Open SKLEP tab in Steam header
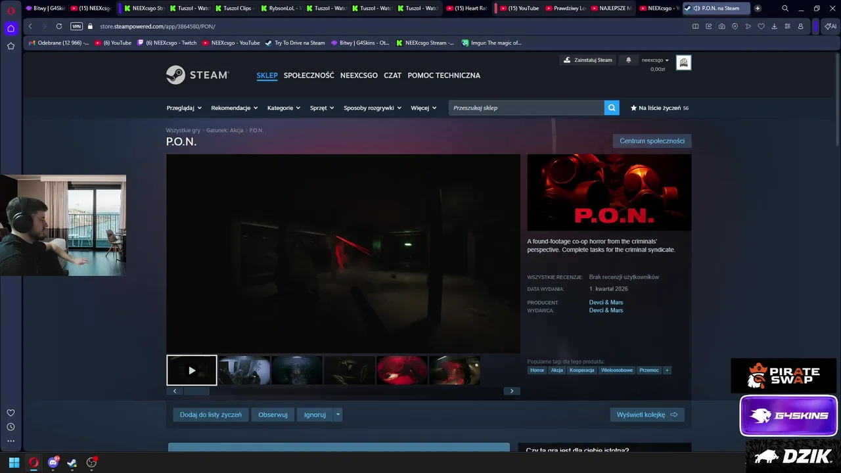Screen dimensions: 841x473 (x=267, y=76)
